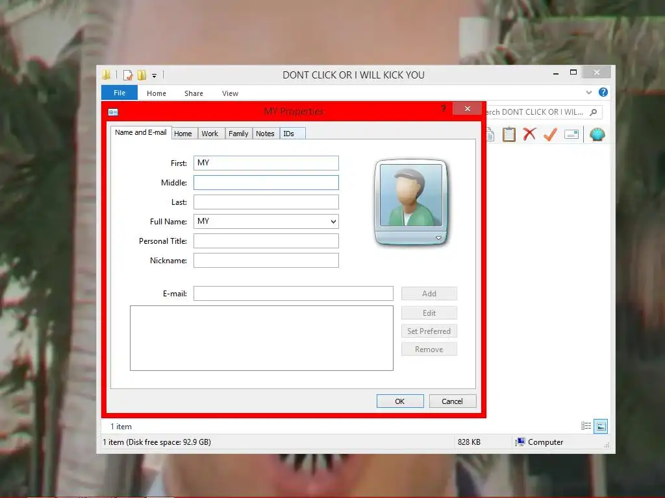
Task: Click the First name input field
Action: [x=266, y=163]
